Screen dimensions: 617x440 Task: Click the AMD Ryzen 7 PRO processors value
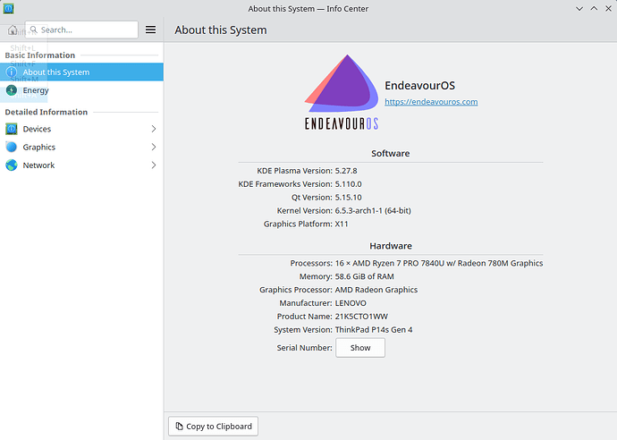[439, 263]
